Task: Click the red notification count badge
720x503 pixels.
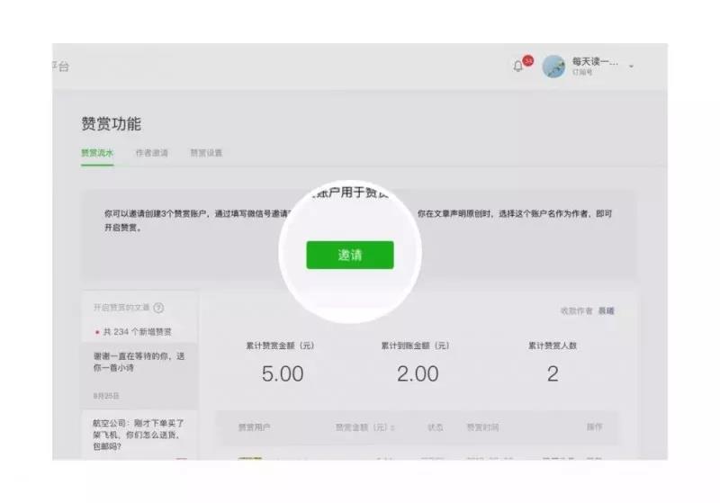Action: click(528, 60)
